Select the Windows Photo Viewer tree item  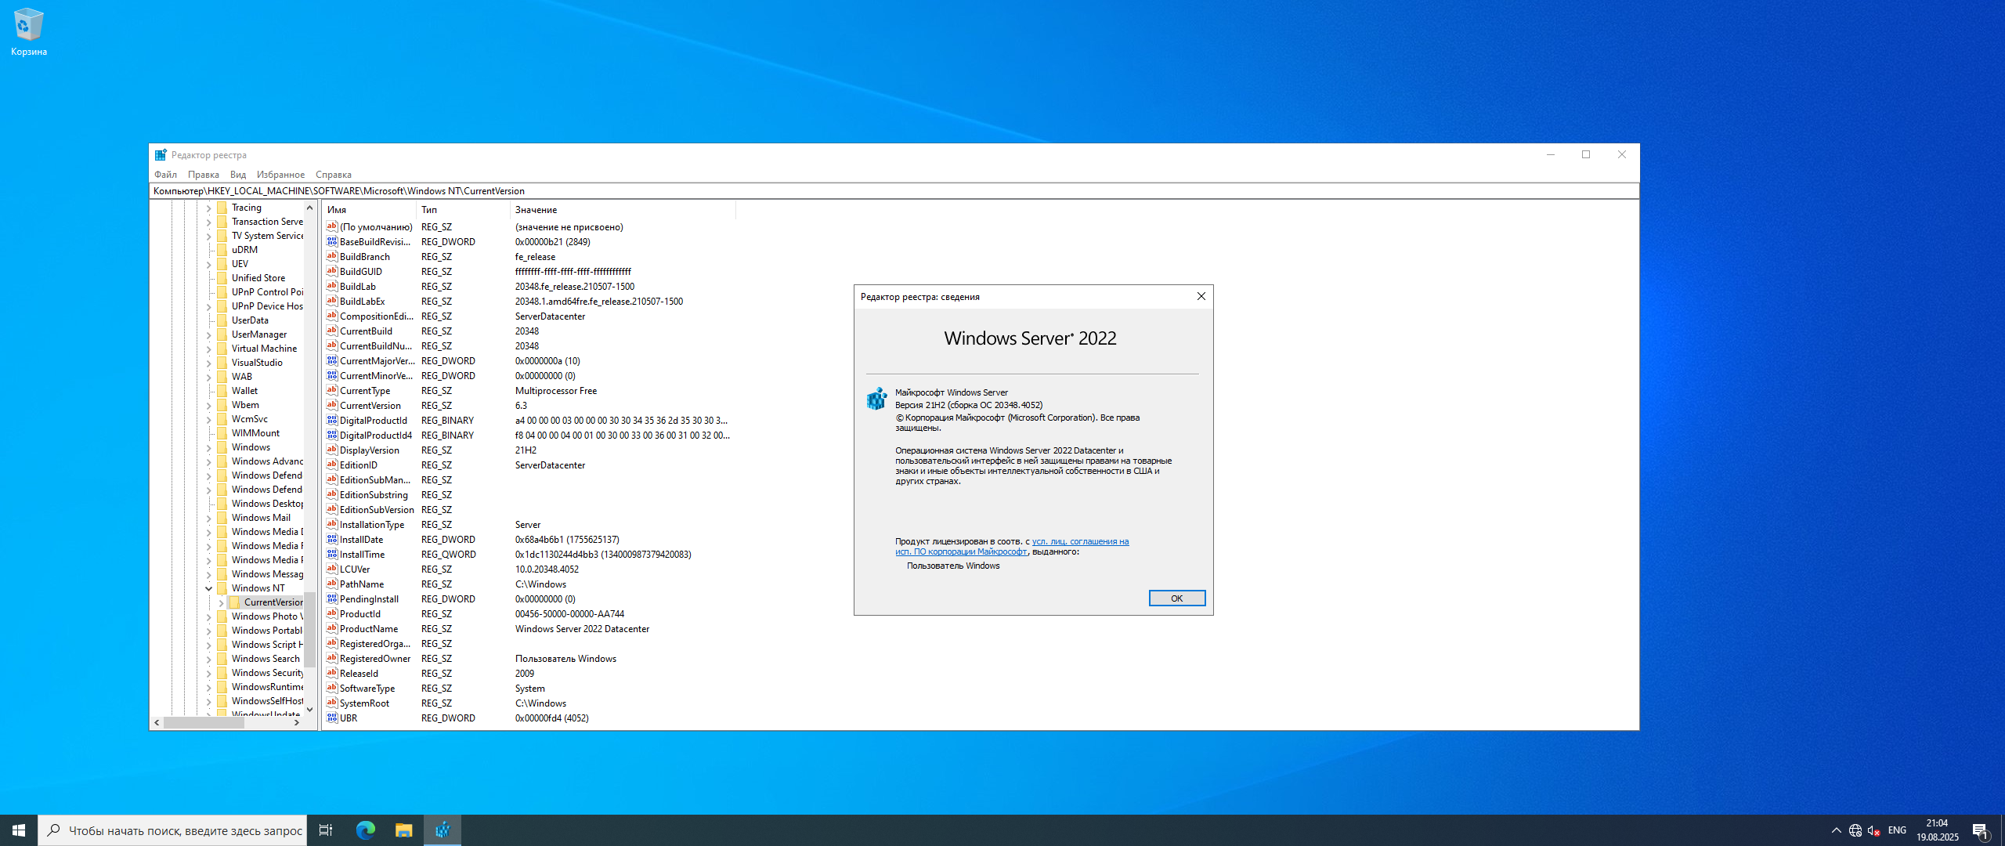pyautogui.click(x=266, y=616)
